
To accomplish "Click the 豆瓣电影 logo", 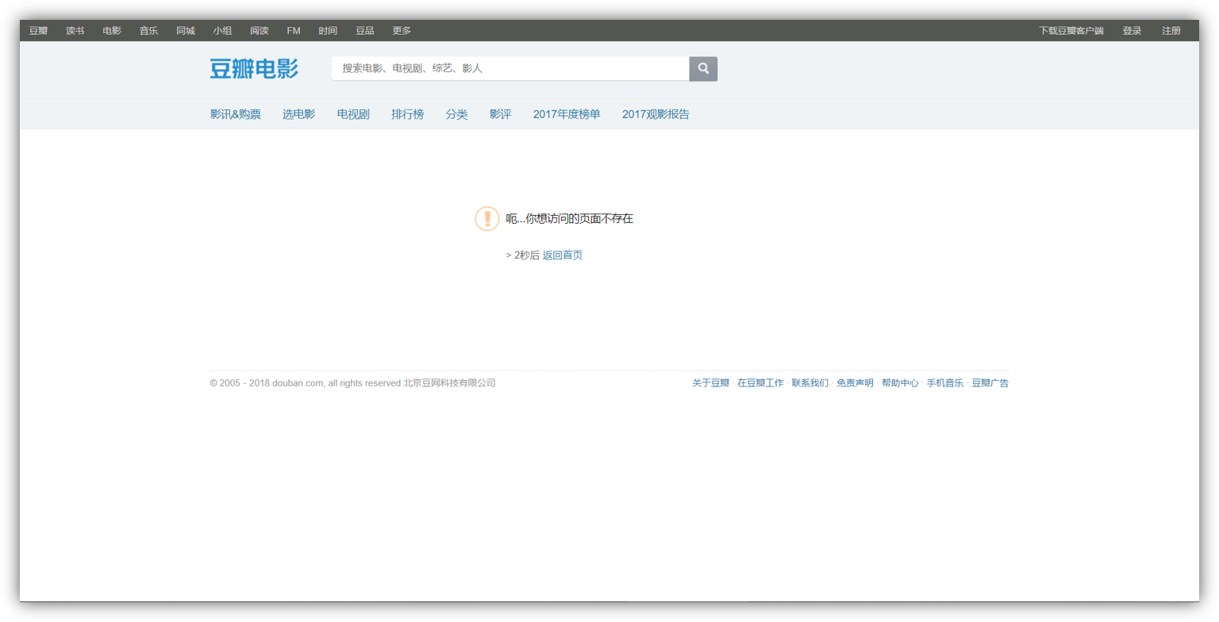I will [254, 68].
